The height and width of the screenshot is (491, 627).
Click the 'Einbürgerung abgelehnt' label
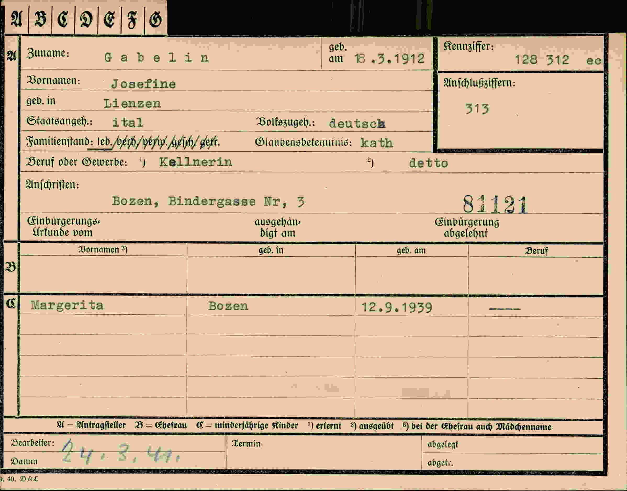tap(467, 227)
